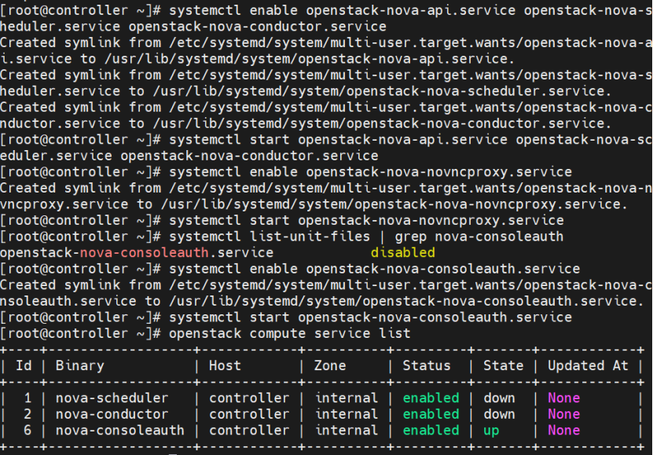This screenshot has height=455, width=653.
Task: Click 'enabled' status in nova-consoleauth row
Action: (x=431, y=430)
